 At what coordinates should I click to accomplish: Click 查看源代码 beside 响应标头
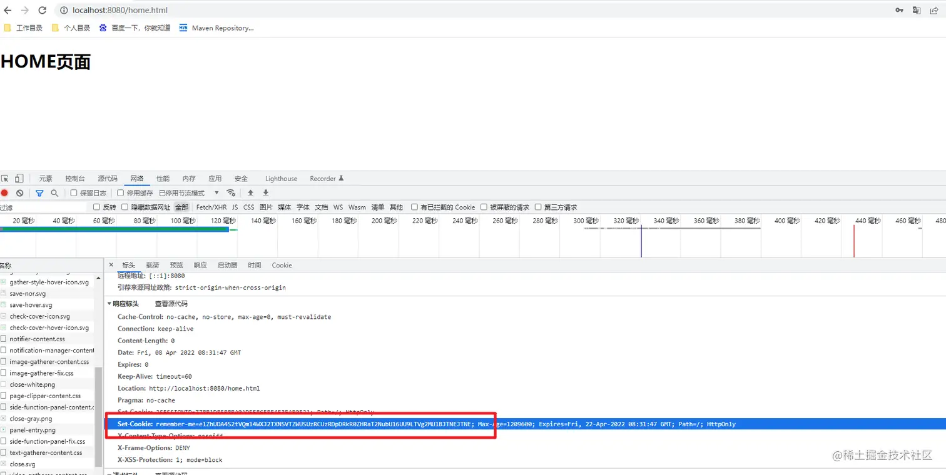point(171,304)
